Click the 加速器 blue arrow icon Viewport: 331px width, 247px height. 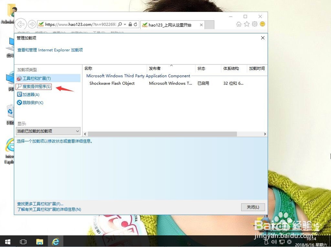click(x=19, y=94)
